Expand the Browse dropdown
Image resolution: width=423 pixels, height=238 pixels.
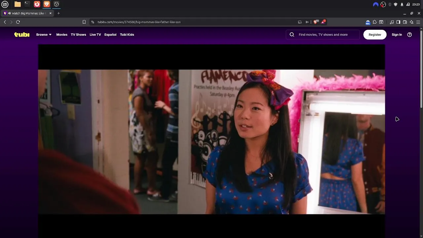click(44, 35)
